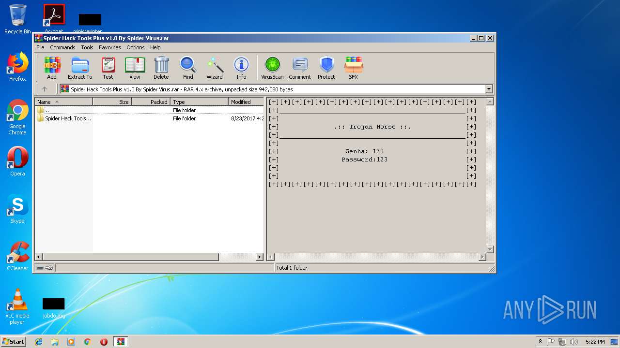620x348 pixels.
Task: Open the File menu
Action: pos(40,47)
